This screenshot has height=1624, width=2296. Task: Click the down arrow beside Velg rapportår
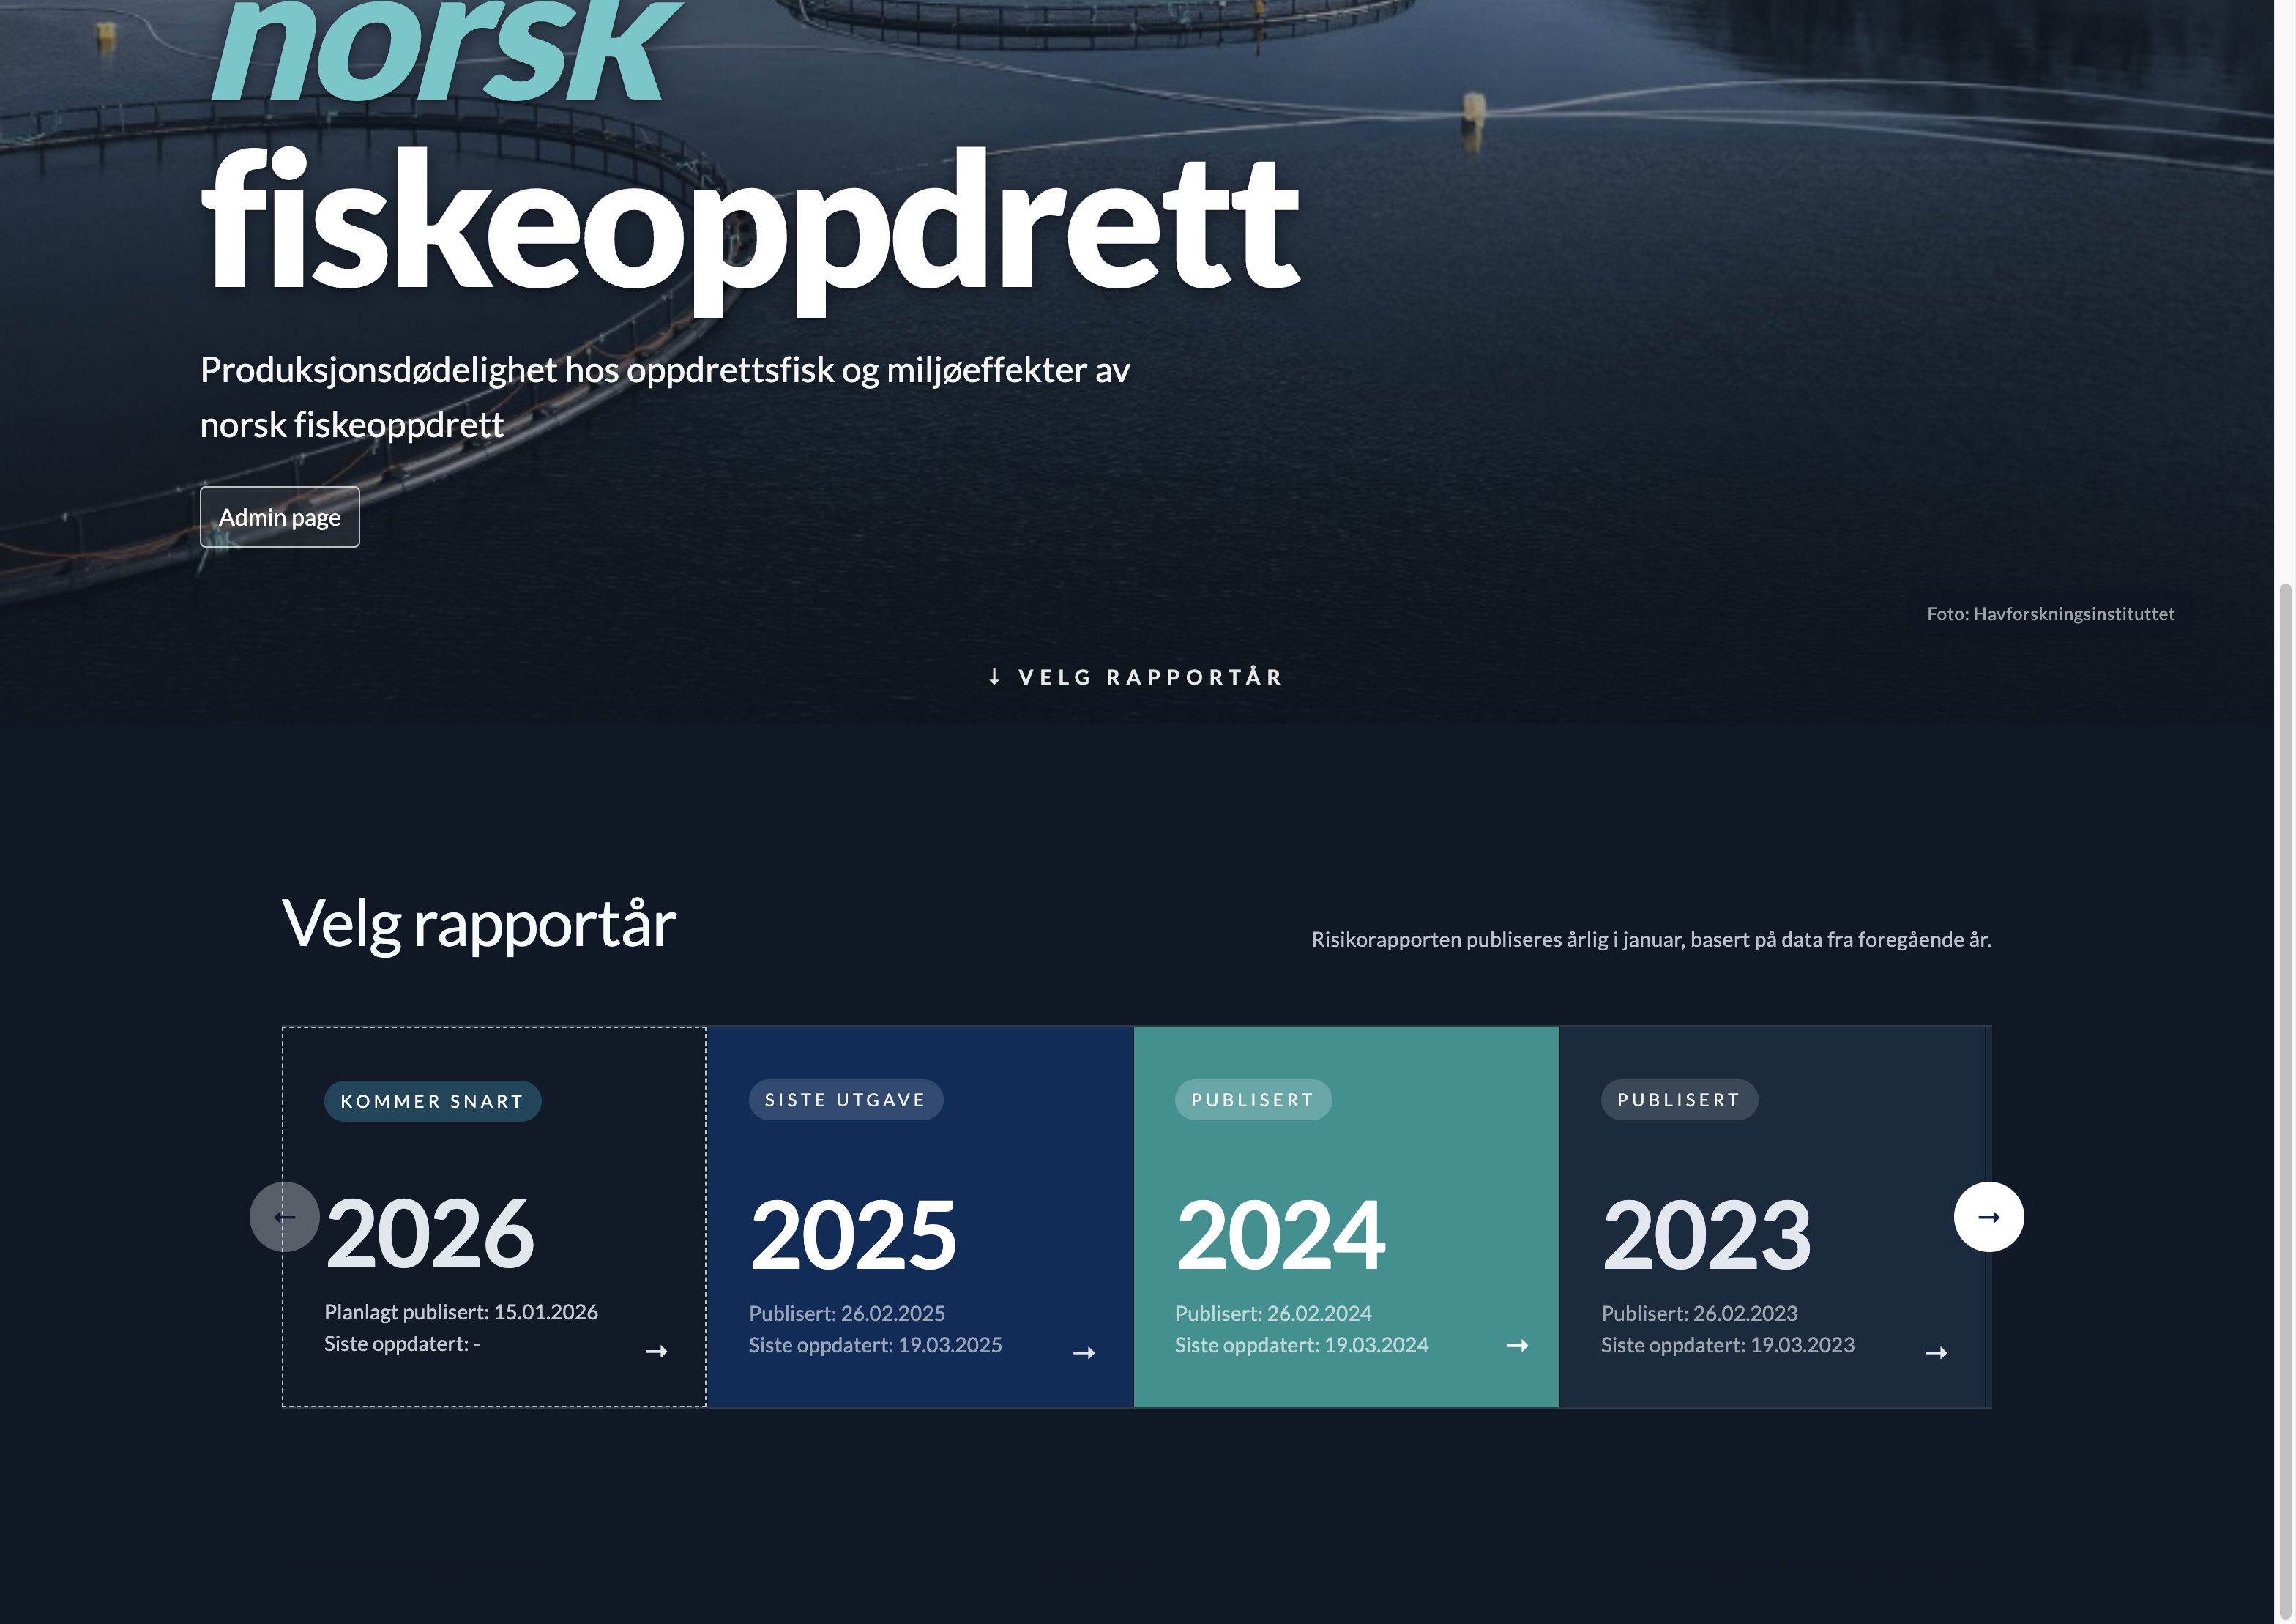[994, 677]
